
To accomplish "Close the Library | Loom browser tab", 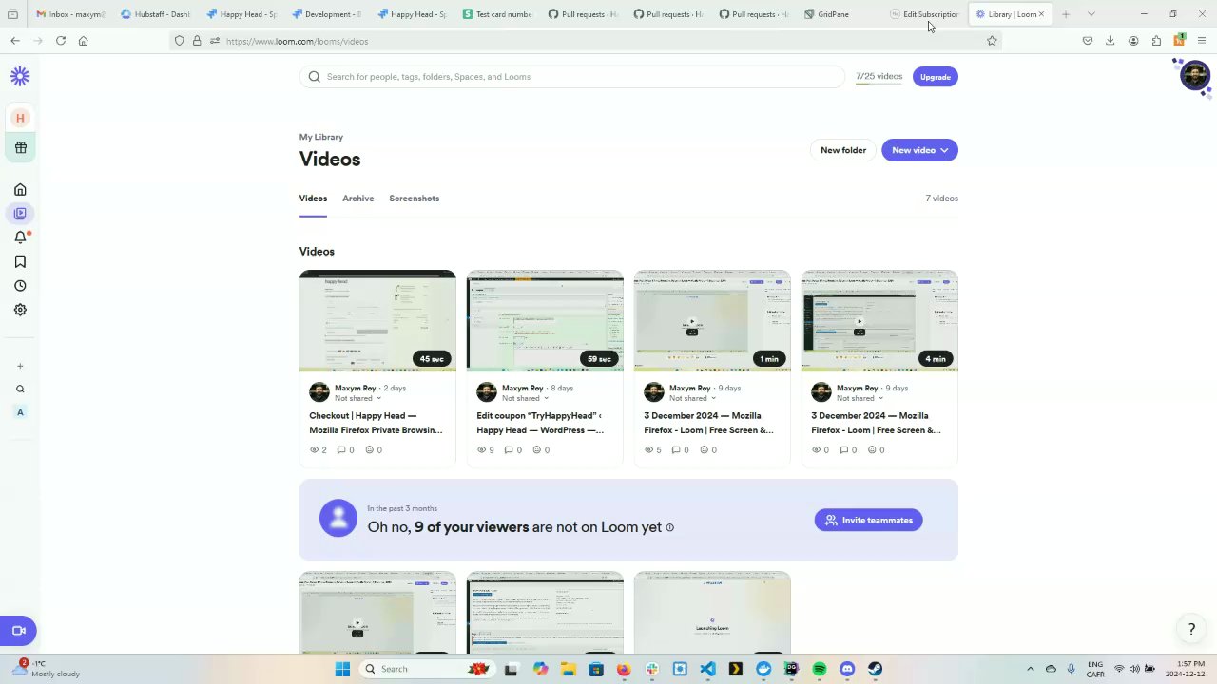I will [x=1041, y=14].
